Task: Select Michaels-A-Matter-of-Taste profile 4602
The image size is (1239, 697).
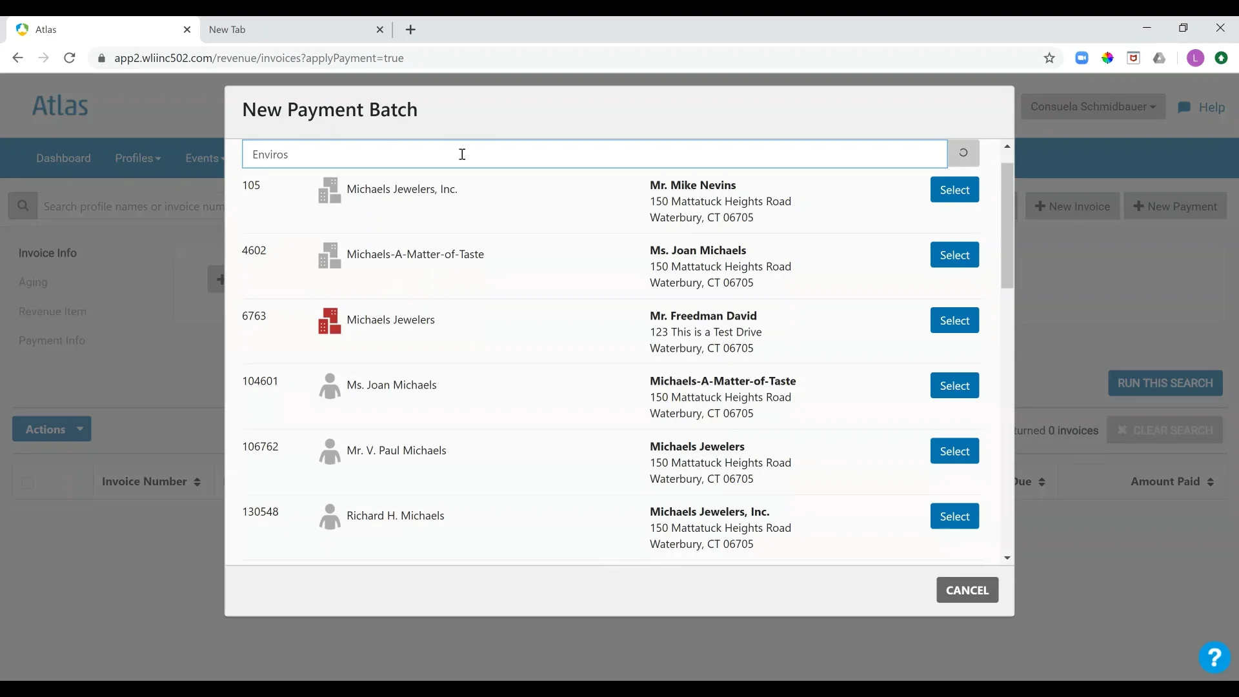Action: [x=954, y=255]
